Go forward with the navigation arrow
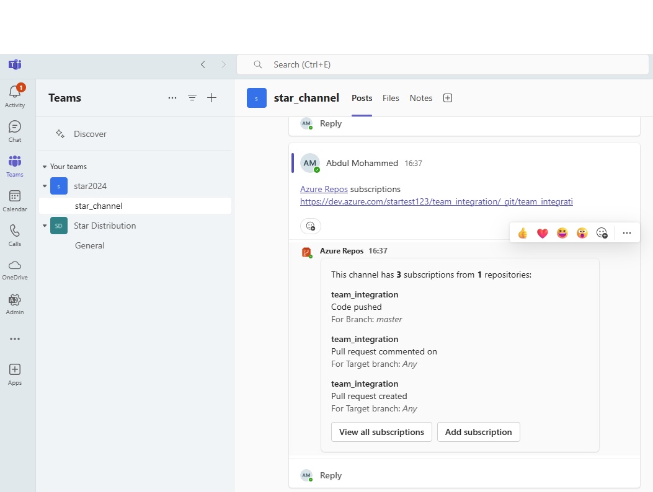Screen dimensions: 653x492 tap(223, 64)
